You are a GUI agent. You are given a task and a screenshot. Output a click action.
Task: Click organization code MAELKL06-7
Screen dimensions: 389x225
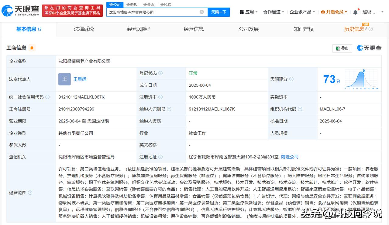[332, 109]
